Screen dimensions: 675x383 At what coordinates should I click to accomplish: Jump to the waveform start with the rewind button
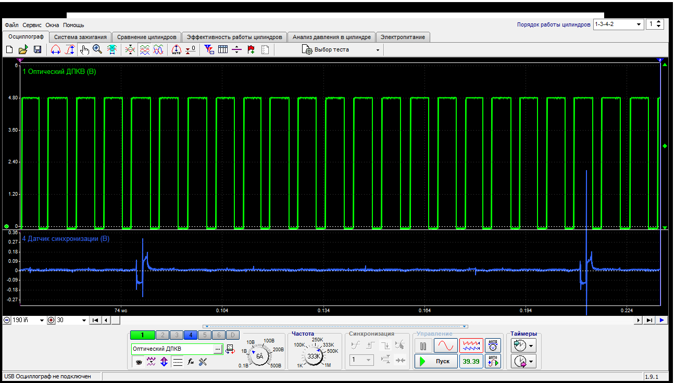[95, 321]
